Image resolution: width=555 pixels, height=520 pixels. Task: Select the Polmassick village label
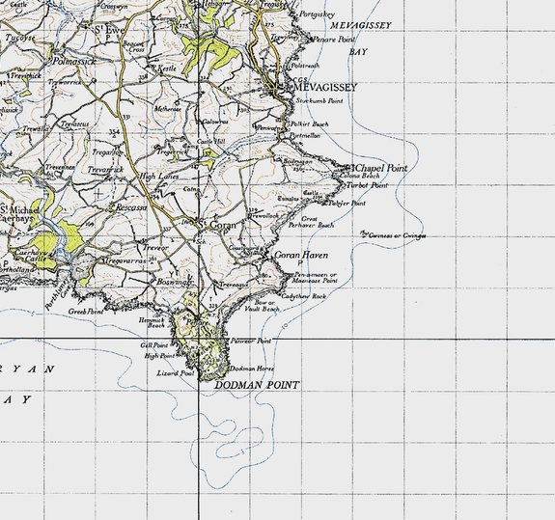tap(74, 62)
